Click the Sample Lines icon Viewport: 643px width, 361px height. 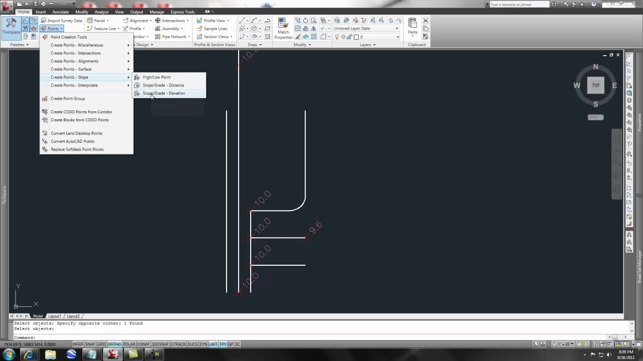click(199, 29)
